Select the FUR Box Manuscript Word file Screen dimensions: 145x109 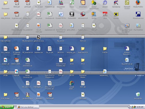[x=127, y=49]
